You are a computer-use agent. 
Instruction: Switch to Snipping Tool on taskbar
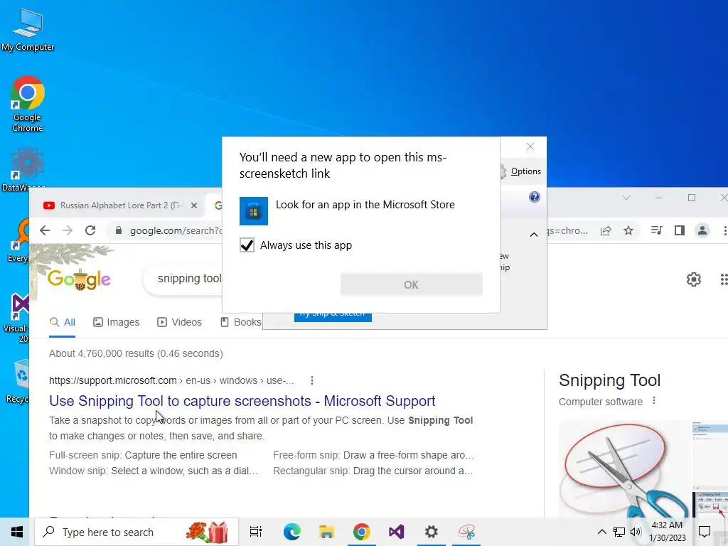click(466, 532)
